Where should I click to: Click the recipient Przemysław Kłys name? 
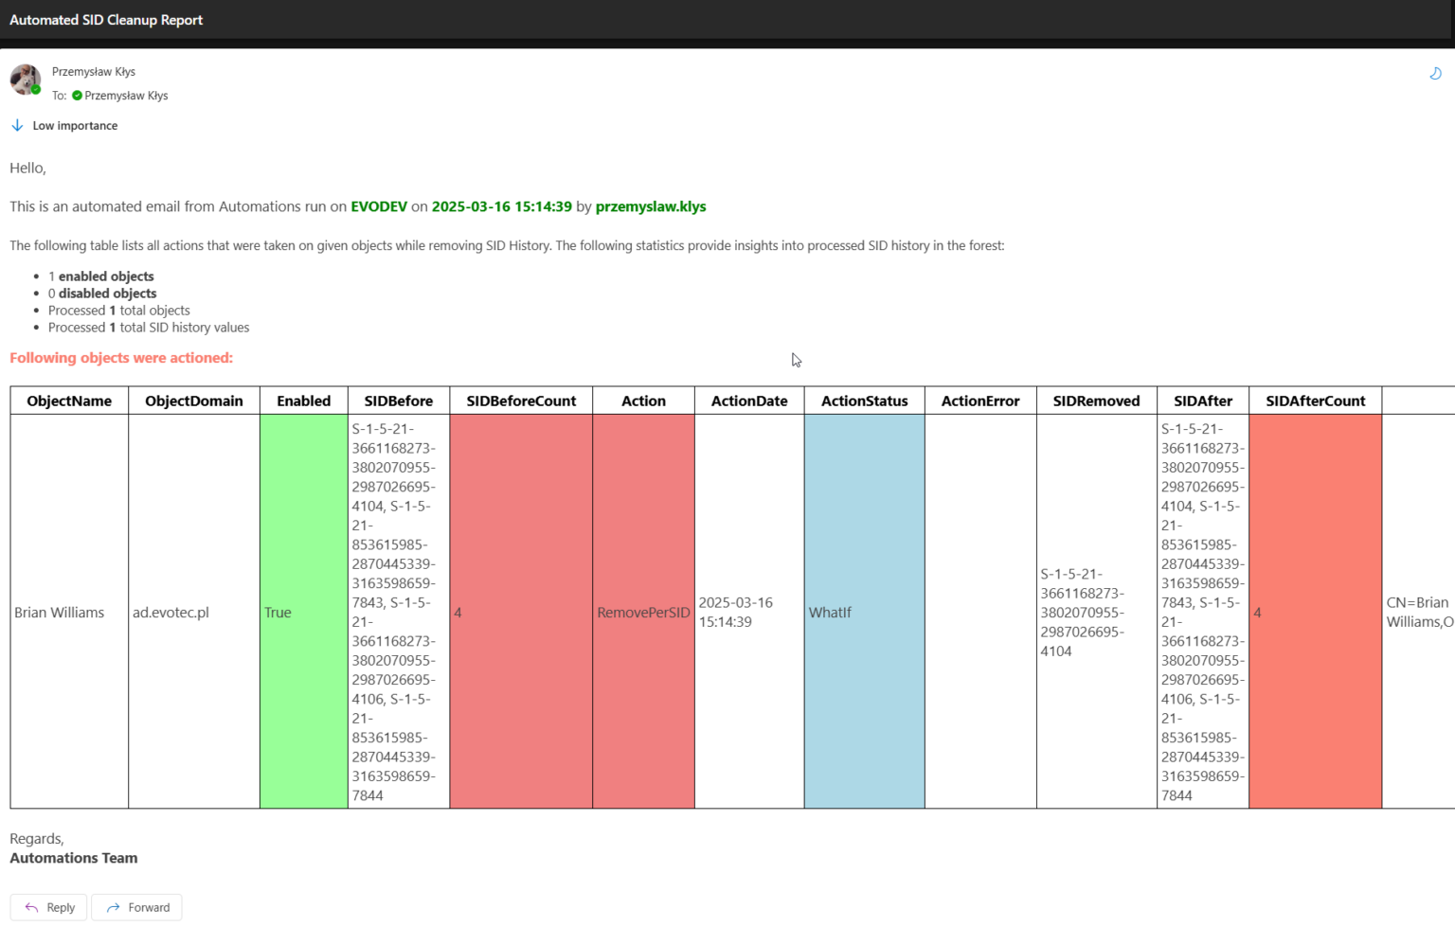(124, 95)
